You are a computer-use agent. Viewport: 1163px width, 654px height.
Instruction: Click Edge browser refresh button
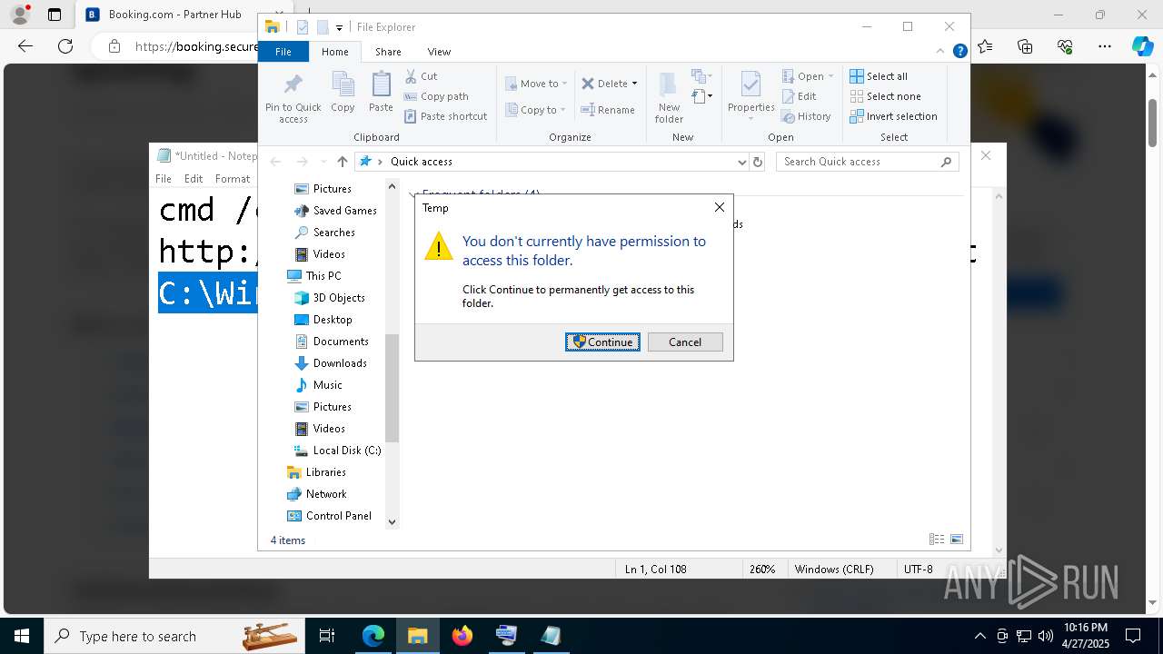coord(65,46)
